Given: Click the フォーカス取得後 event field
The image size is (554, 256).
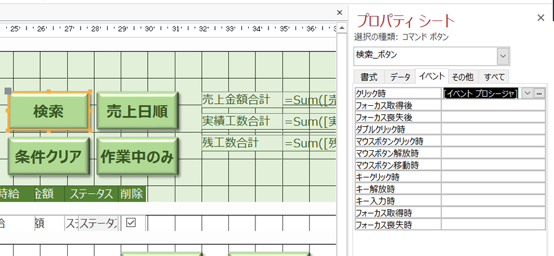Looking at the screenshot, I should [x=494, y=105].
